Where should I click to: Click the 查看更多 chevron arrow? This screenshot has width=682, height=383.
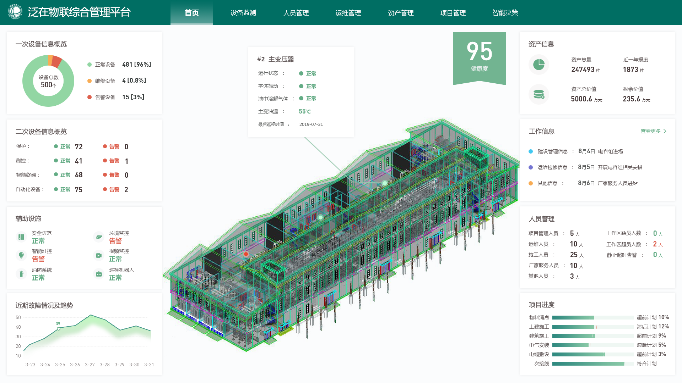[665, 131]
